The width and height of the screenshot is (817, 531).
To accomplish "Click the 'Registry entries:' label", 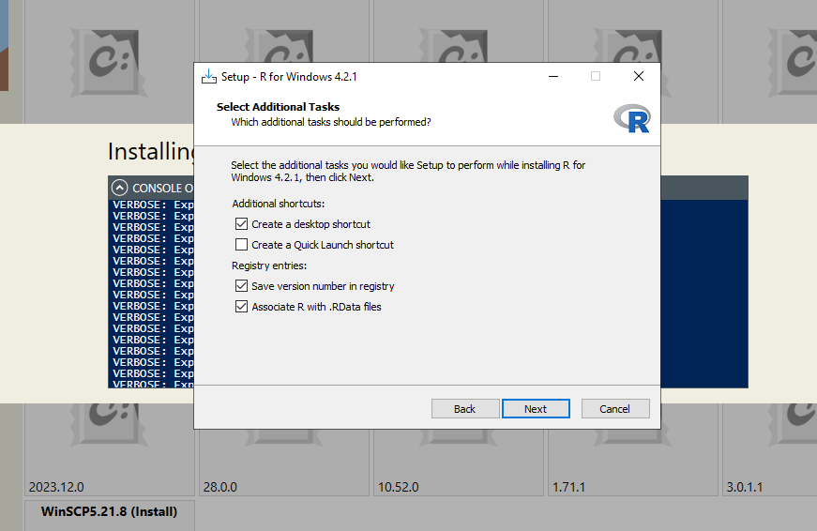I will (x=269, y=265).
